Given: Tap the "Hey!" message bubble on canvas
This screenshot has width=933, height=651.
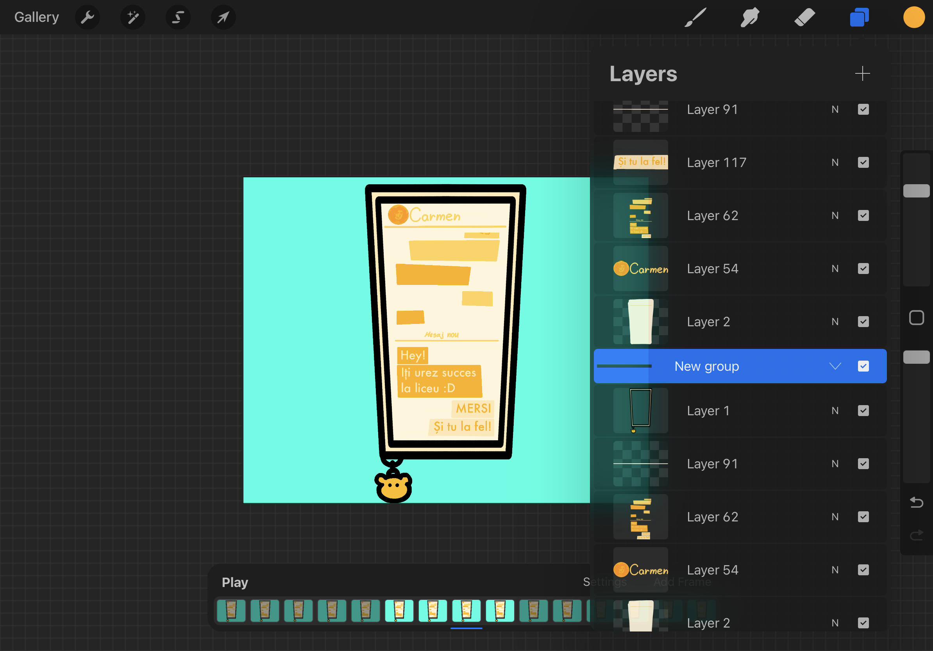Looking at the screenshot, I should coord(413,355).
